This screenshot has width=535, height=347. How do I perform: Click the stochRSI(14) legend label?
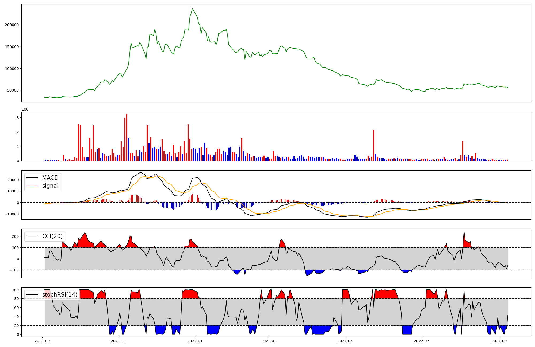(60, 295)
